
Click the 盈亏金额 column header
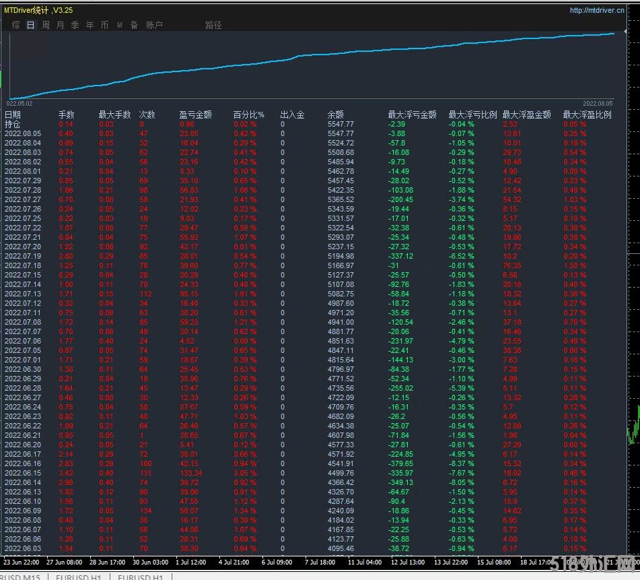point(195,115)
